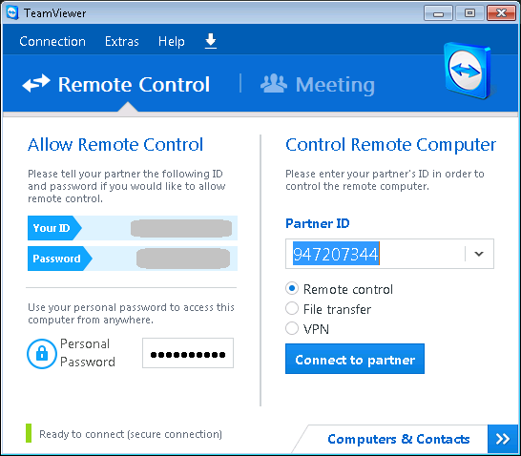Click the 'Ready to connect (secure connection)' status
Screen dimensions: 521x456
click(131, 434)
